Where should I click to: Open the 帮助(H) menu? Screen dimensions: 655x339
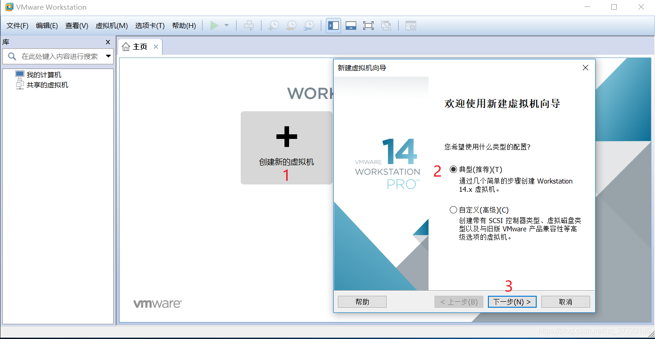[x=184, y=26]
